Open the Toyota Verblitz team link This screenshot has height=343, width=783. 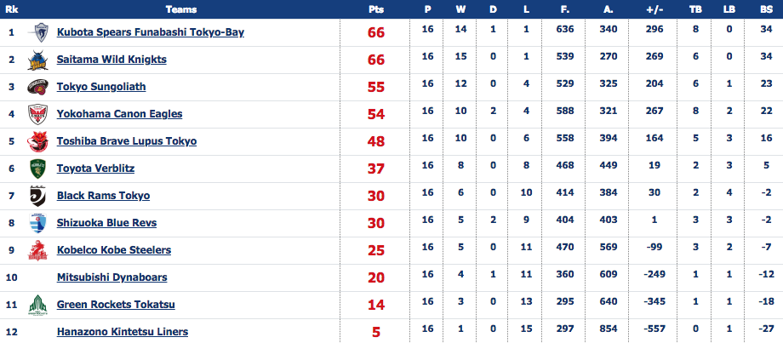coord(95,169)
